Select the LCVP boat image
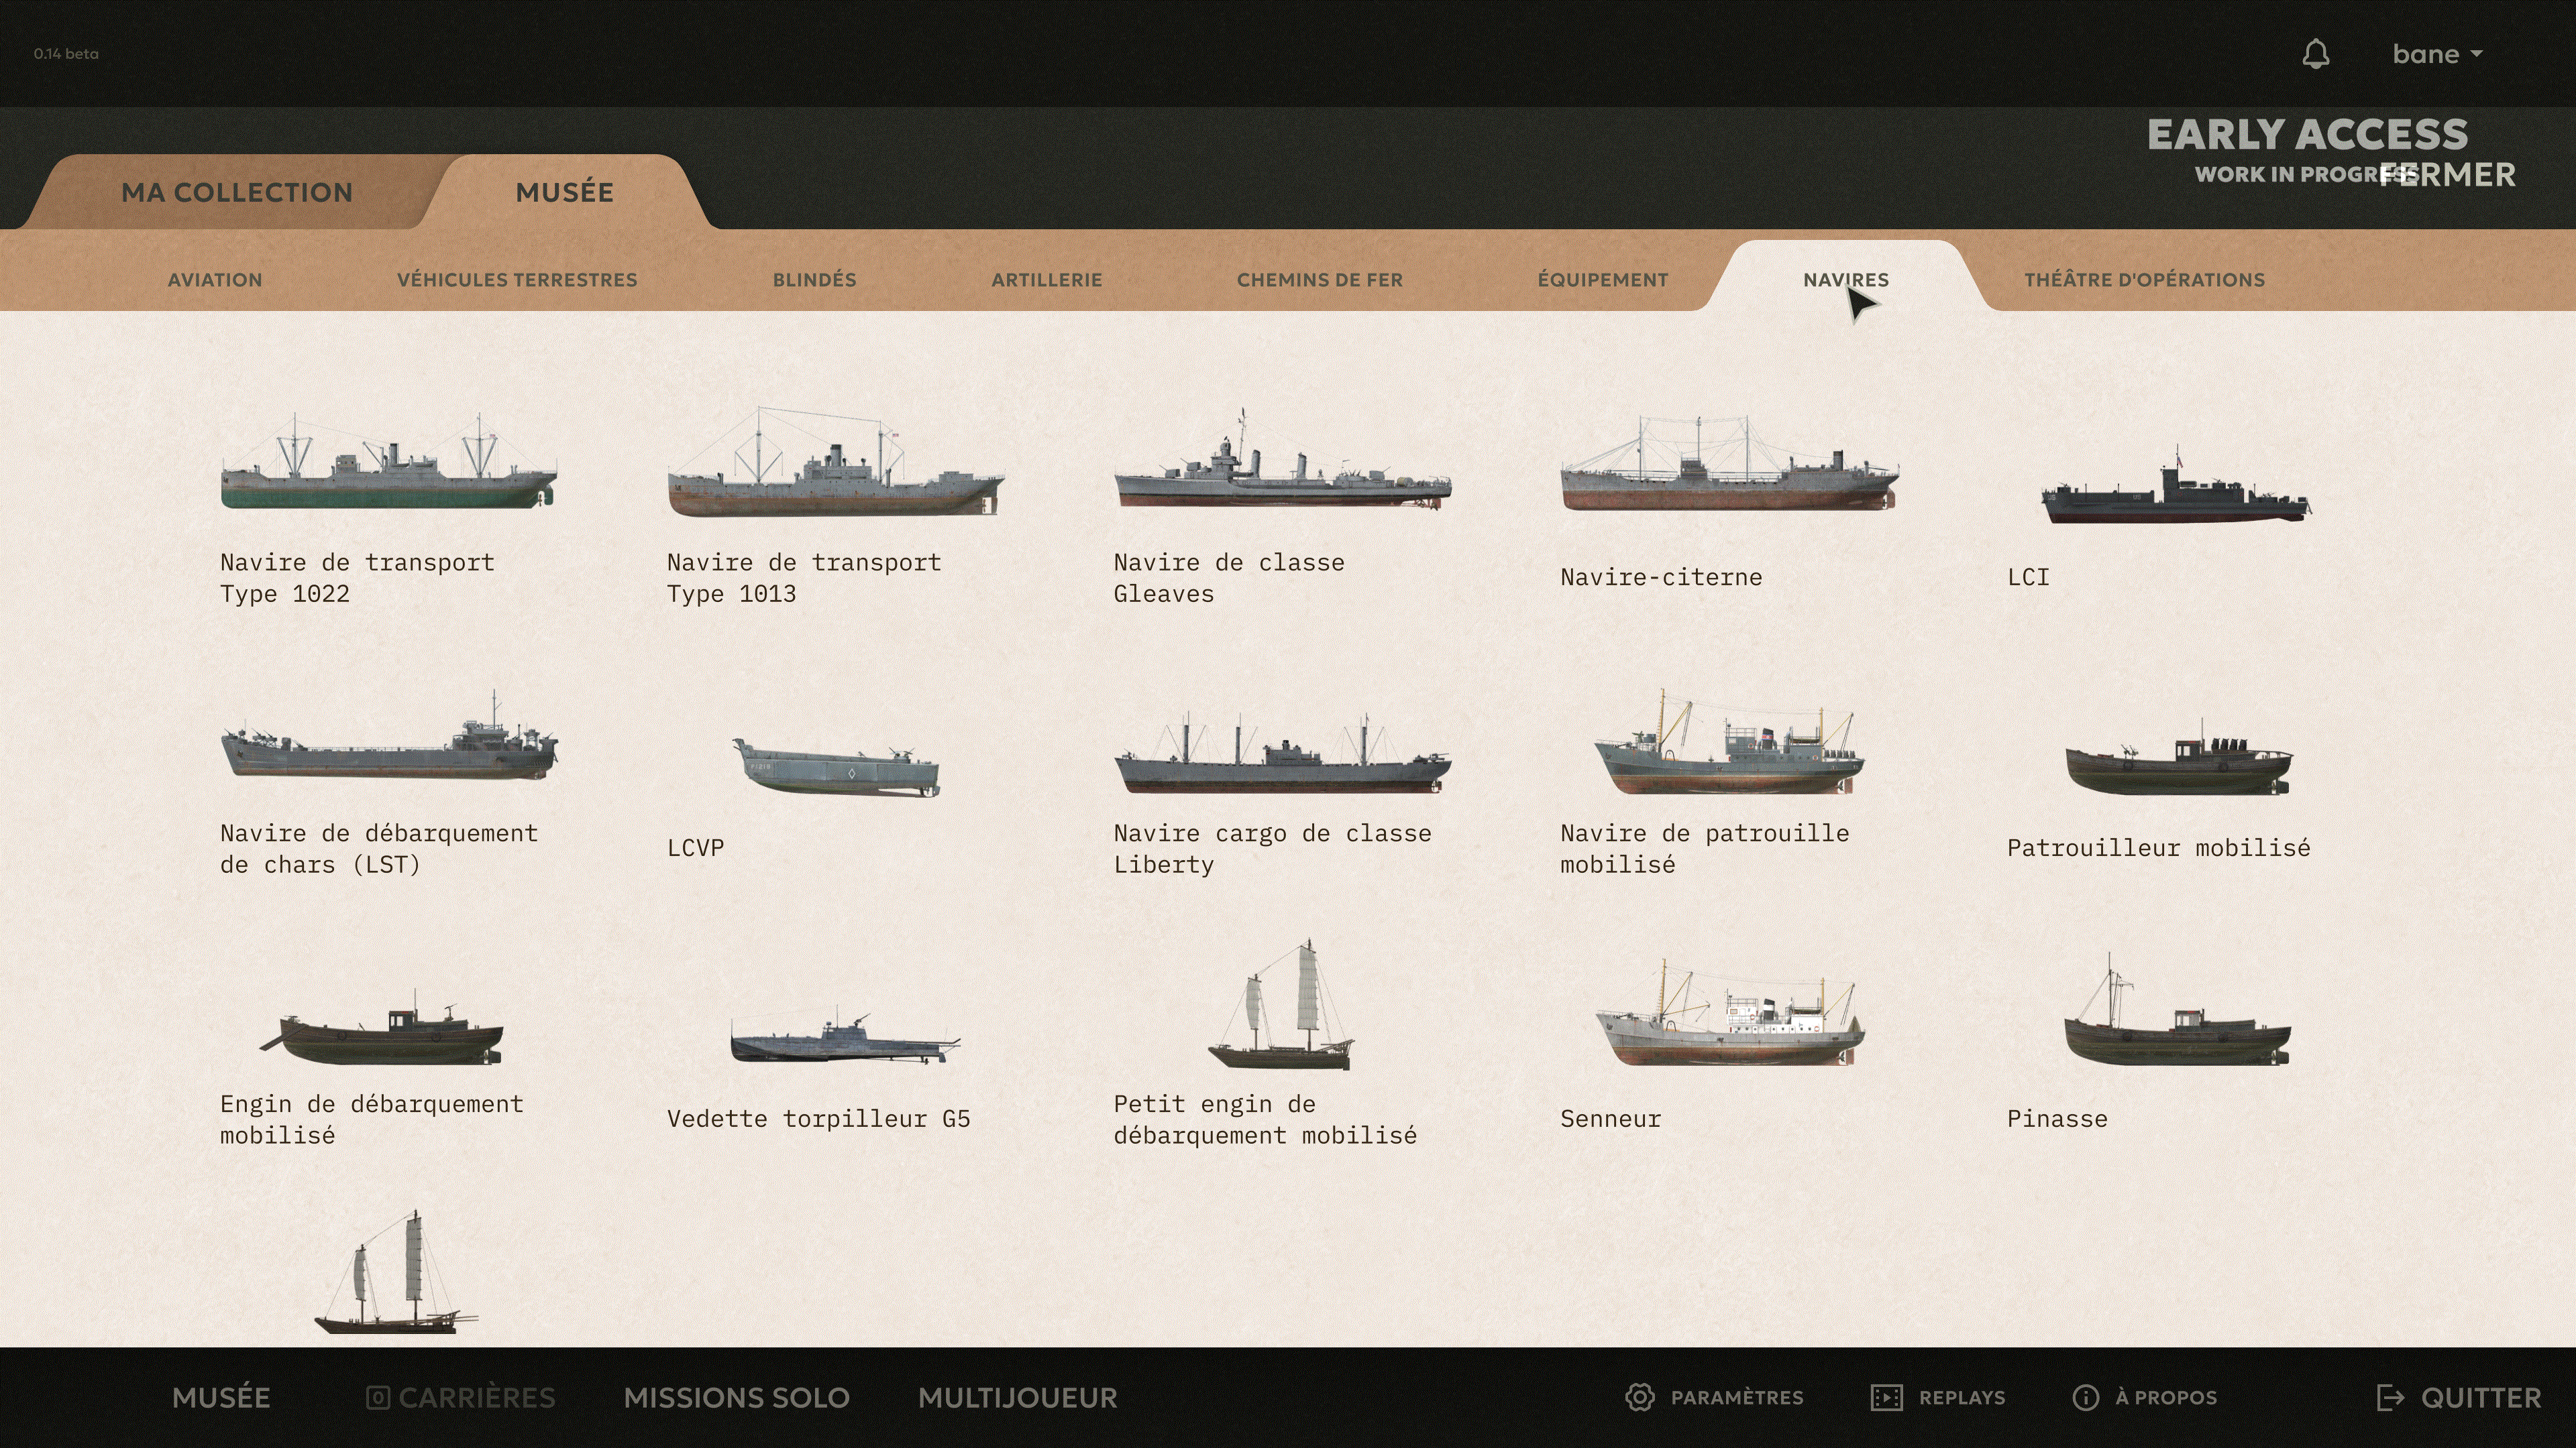 836,768
